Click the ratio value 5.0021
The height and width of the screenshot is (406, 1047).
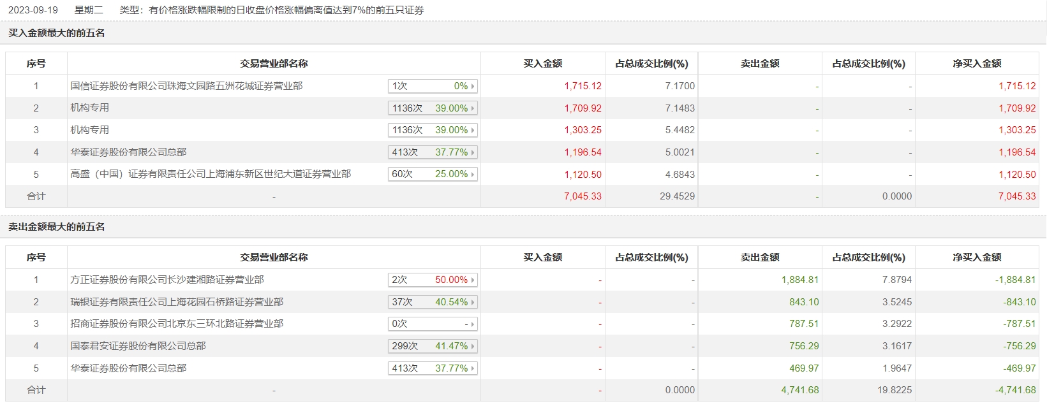point(680,152)
